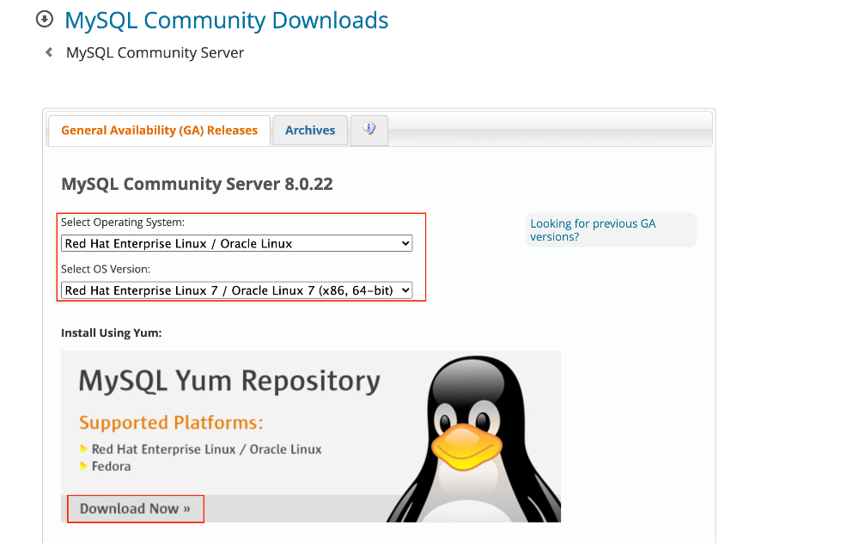Click the Select Operating System label
The height and width of the screenshot is (543, 859).
[x=123, y=222]
